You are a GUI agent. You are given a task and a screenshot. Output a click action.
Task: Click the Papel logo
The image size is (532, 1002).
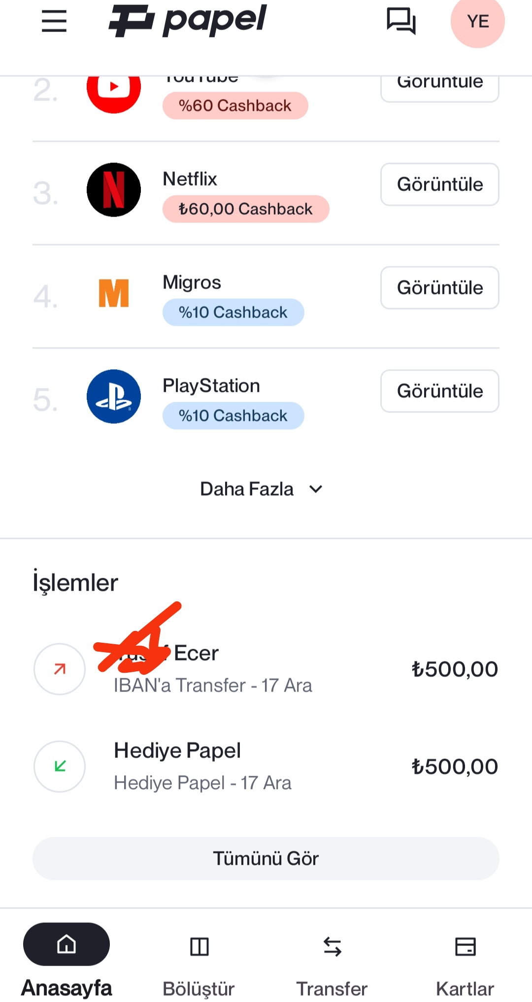[x=187, y=21]
